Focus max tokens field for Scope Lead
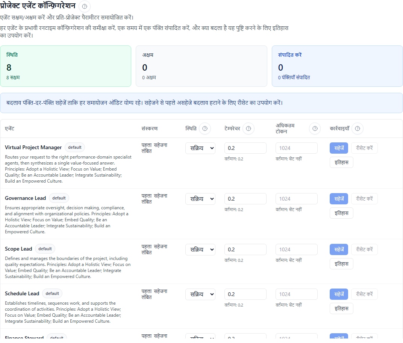This screenshot has height=343, width=403. tap(296, 249)
